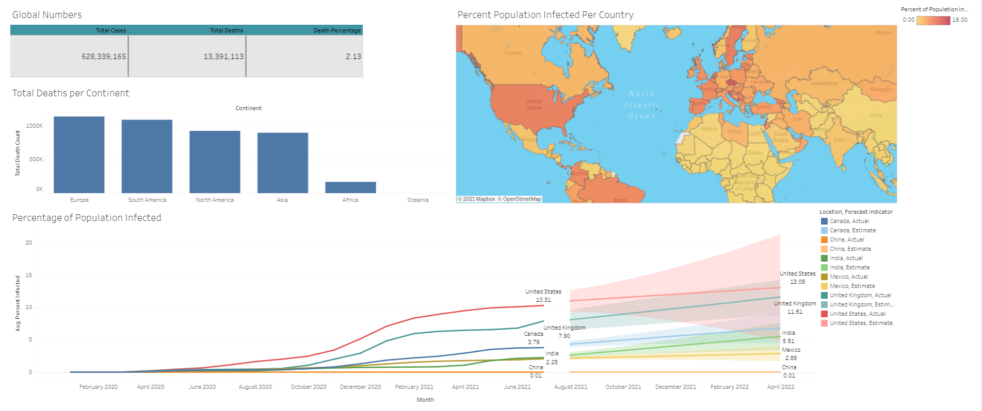Click the 'Mexico 2.88' forecast label
Screen dimensions: 982x411
pyautogui.click(x=791, y=354)
